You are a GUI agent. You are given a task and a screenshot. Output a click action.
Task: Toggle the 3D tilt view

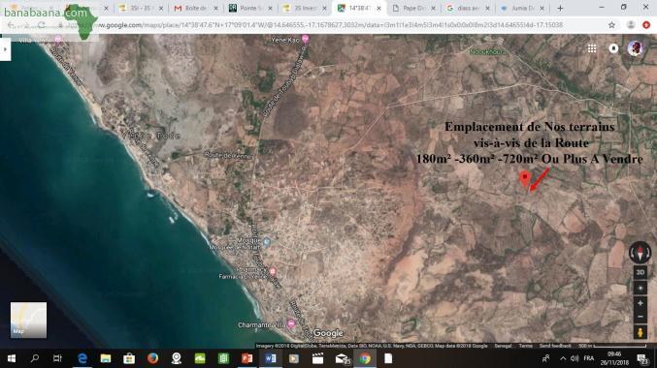640,272
